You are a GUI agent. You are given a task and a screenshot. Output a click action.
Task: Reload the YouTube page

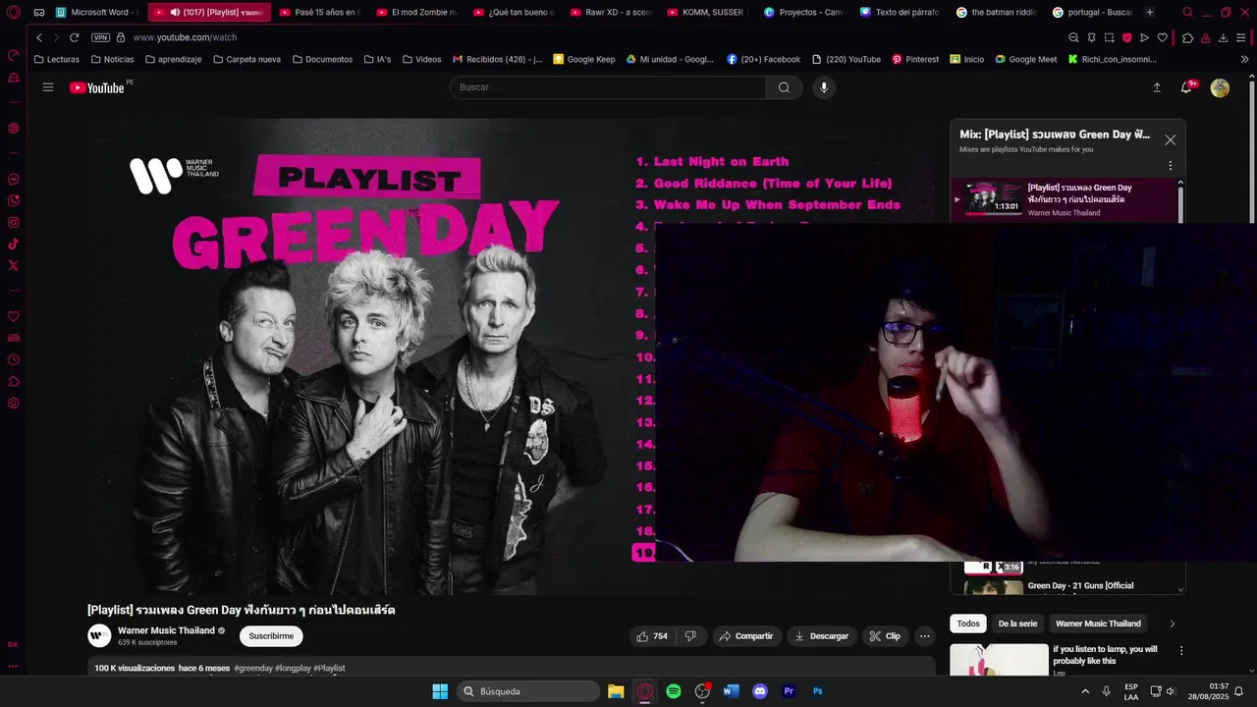pyautogui.click(x=74, y=37)
